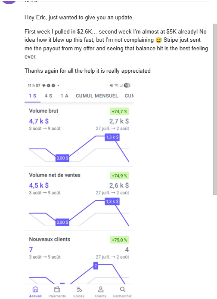The image size is (217, 299).
Task: Switch to the 1 A period tab
Action: click(x=64, y=96)
